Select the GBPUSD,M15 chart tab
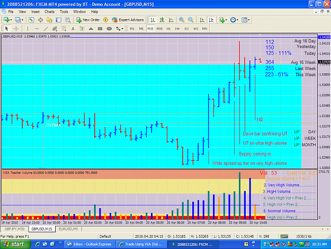 (x=42, y=229)
